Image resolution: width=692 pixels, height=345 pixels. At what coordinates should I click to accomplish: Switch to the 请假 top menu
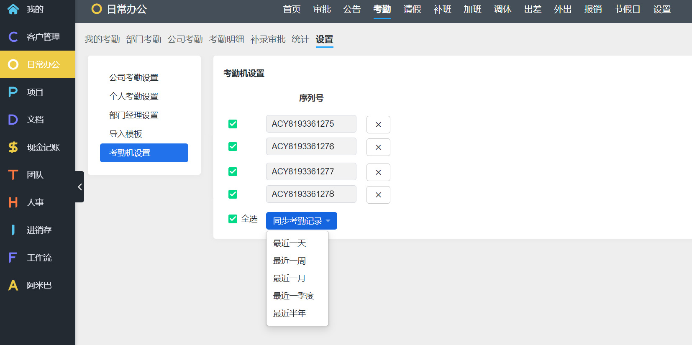(x=412, y=9)
